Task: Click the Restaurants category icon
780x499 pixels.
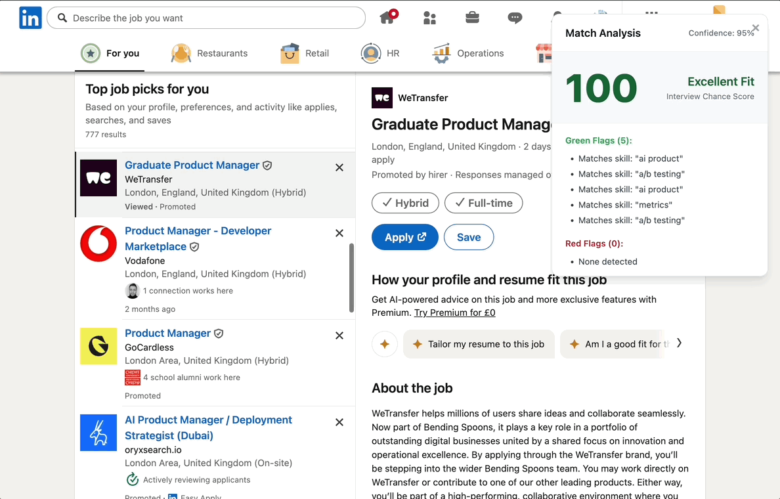Action: coord(181,53)
